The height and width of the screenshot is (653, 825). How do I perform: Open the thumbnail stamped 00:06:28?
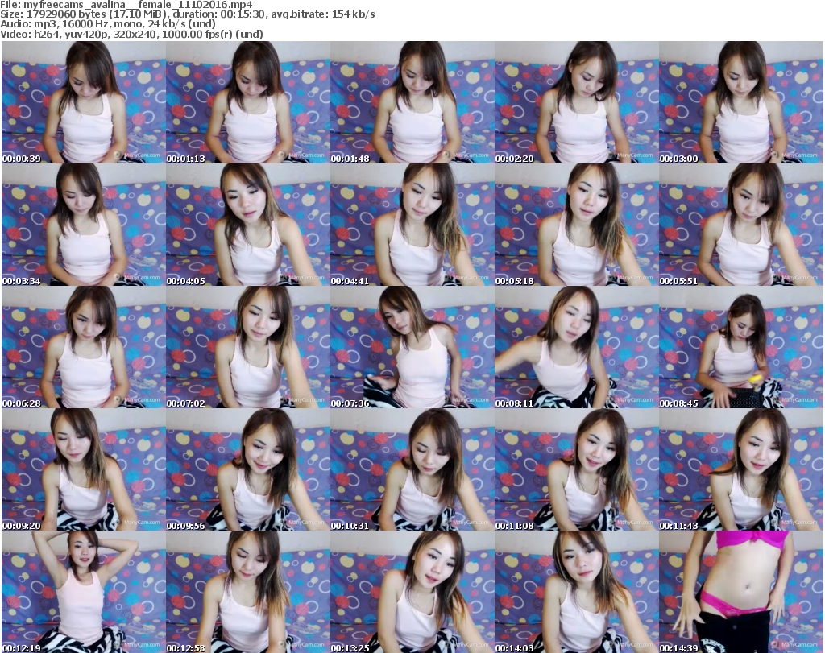[x=84, y=348]
